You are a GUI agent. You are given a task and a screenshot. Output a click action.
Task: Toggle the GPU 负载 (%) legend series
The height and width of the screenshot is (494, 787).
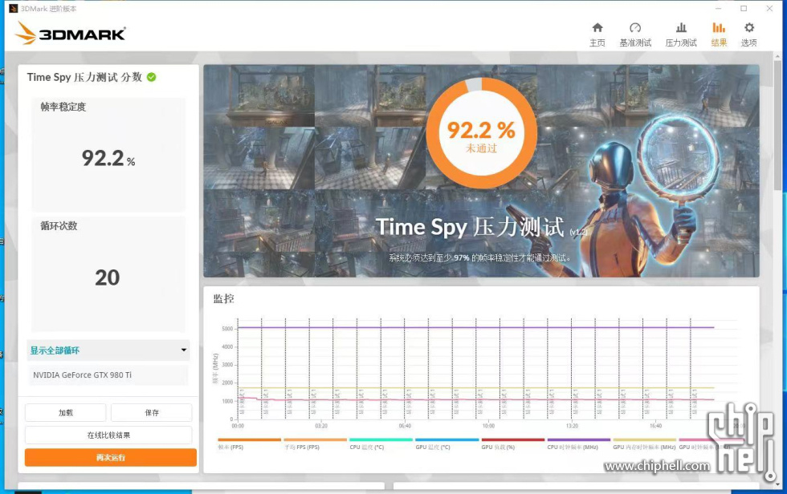(498, 447)
